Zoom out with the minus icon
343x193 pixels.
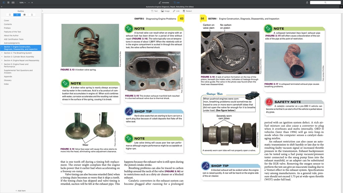point(29,3)
